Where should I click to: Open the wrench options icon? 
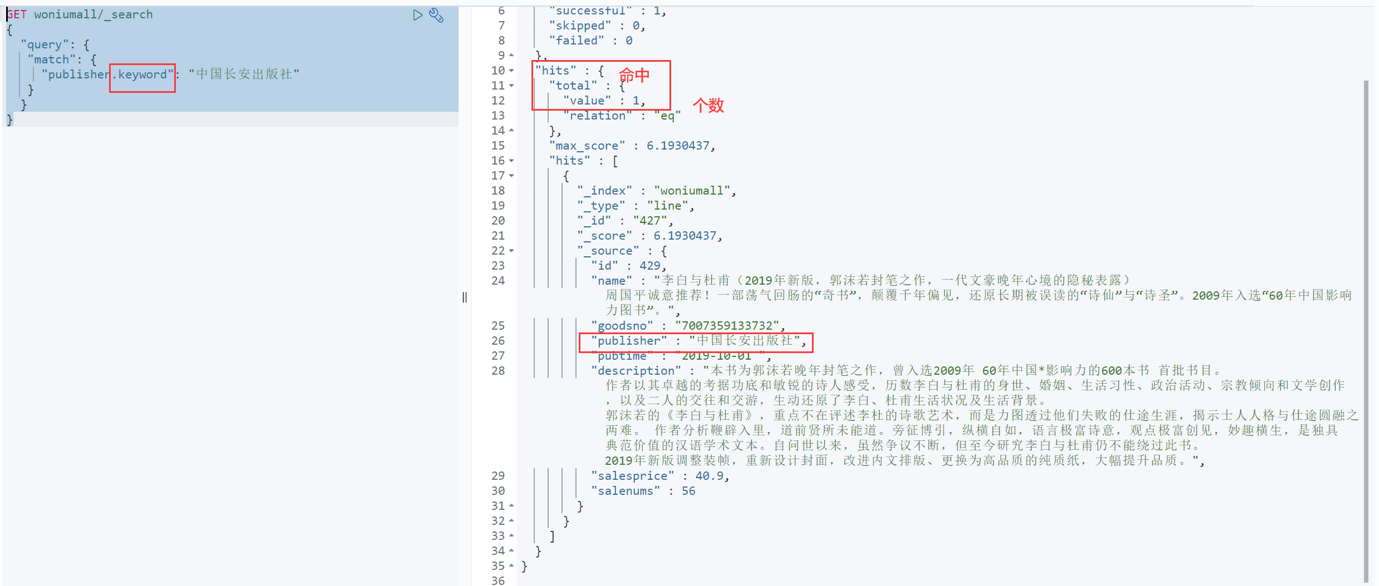[x=436, y=16]
